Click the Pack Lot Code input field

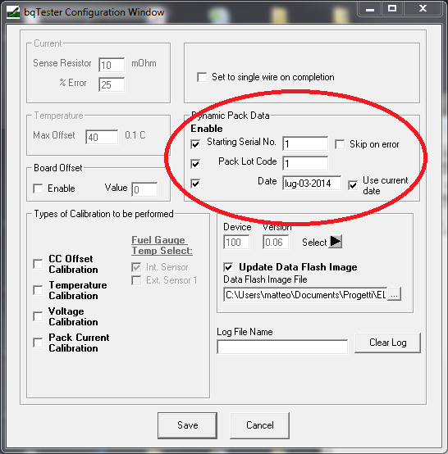point(305,163)
